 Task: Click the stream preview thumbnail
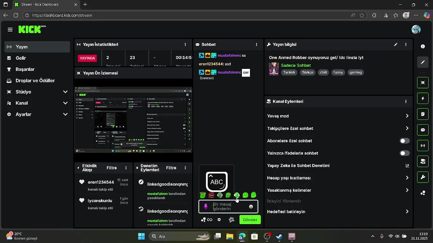(133, 120)
